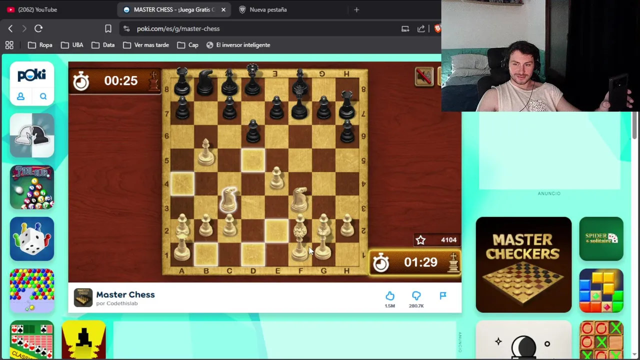Open the colorful block puzzle thumbnail
Viewport: 640px width, 360px height.
(x=601, y=290)
